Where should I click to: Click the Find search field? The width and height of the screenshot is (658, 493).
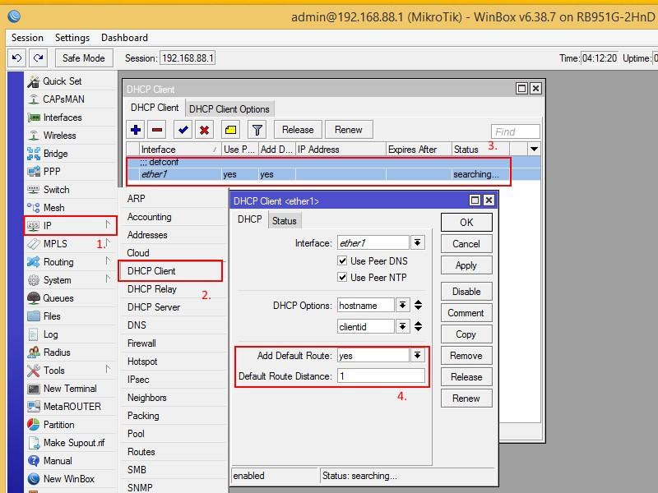coord(516,131)
